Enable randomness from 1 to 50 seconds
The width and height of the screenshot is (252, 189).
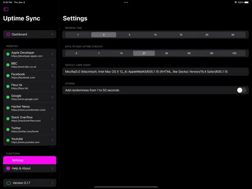point(241,90)
